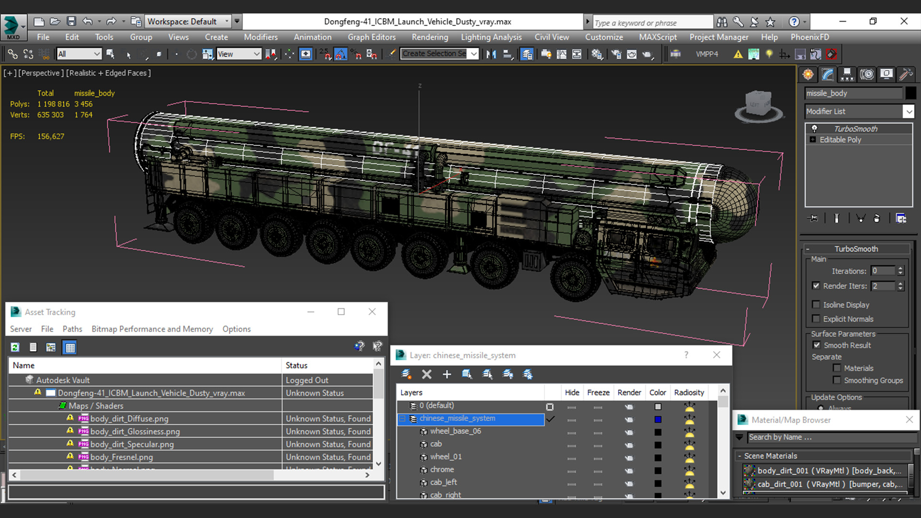Viewport: 921px width, 518px height.
Task: Click the binoculars search icon in the title bar
Action: coord(721,22)
